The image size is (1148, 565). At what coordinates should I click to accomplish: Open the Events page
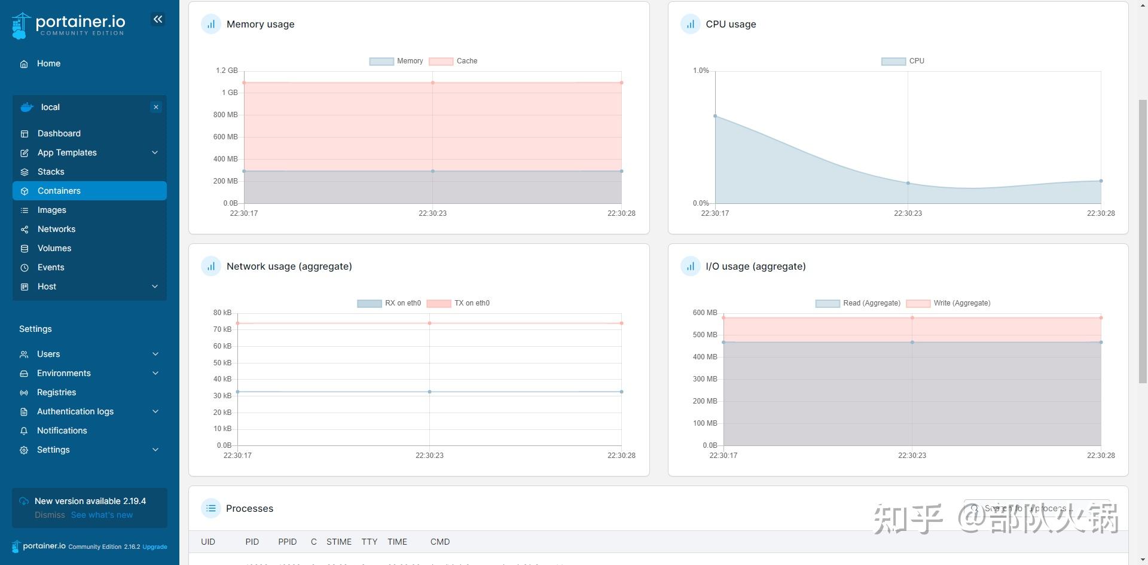click(x=51, y=267)
